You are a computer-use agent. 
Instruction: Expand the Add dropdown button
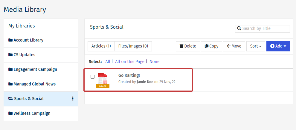278,46
